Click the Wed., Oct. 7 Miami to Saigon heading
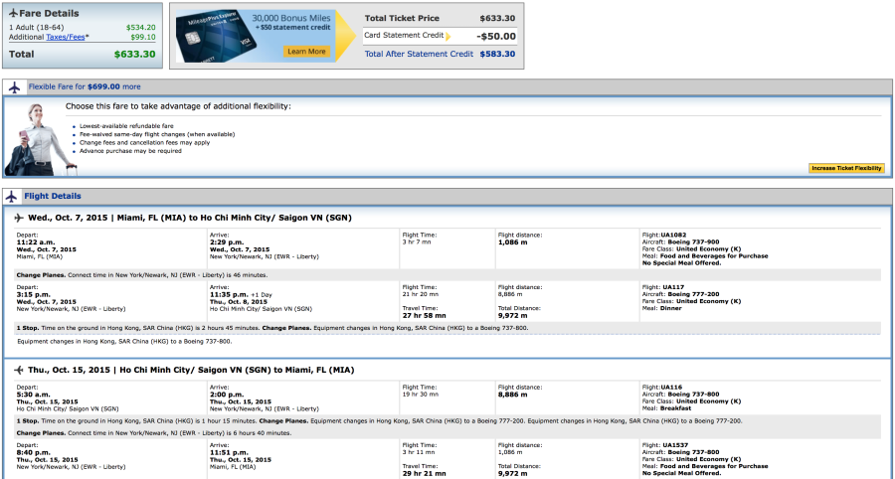The image size is (895, 479). (x=190, y=218)
